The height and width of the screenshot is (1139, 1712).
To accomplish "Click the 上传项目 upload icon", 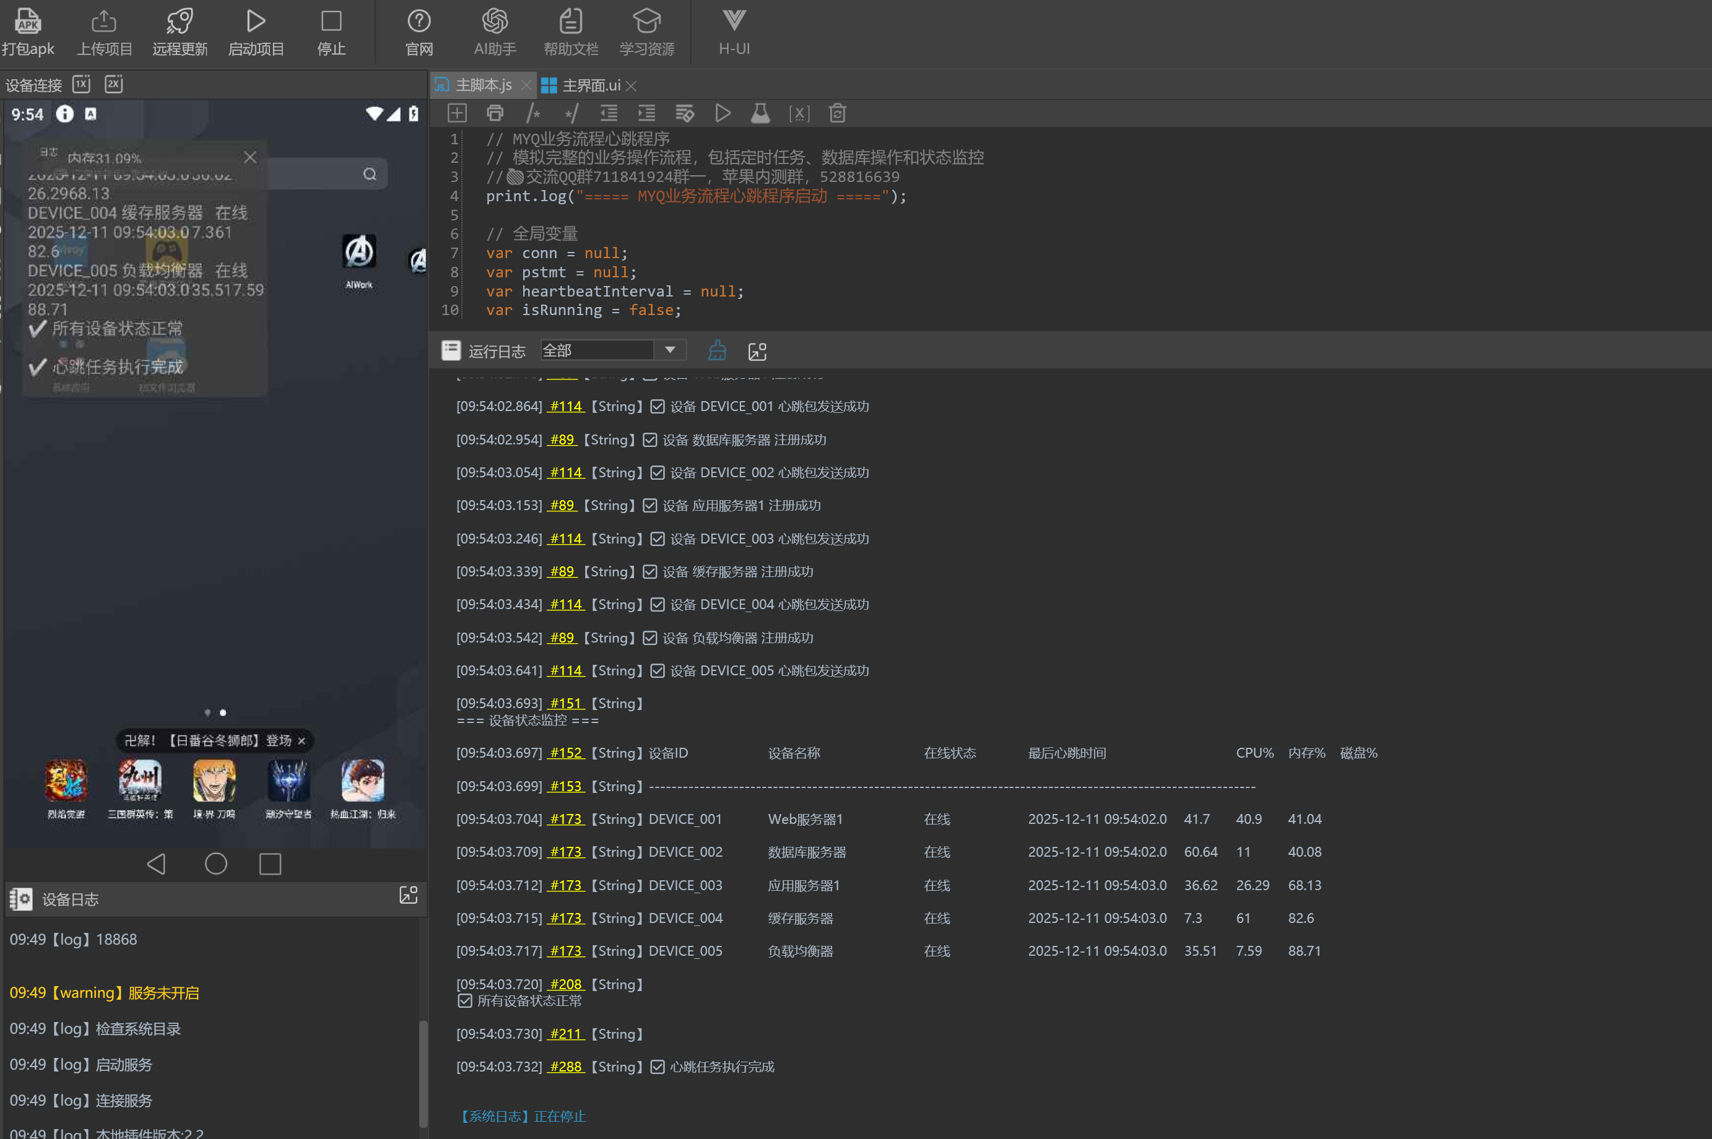I will tap(104, 21).
